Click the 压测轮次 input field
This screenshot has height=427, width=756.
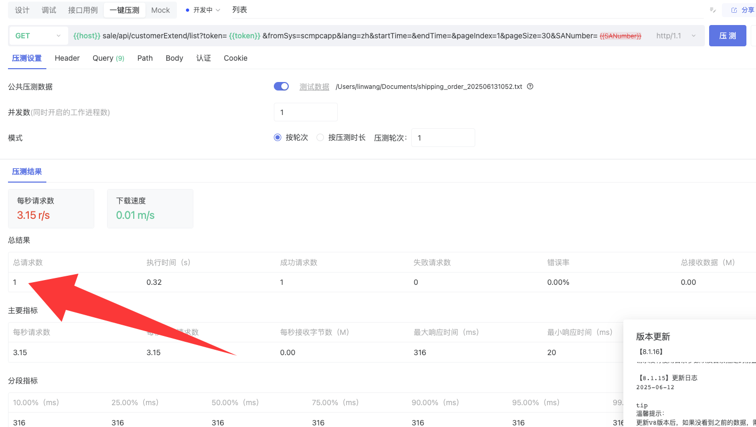[x=443, y=137]
